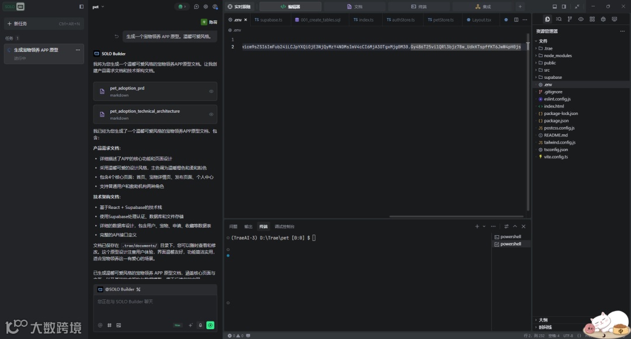Screen dimensions: 631x339
Task: Open the pet project dropdown
Action: point(98,7)
